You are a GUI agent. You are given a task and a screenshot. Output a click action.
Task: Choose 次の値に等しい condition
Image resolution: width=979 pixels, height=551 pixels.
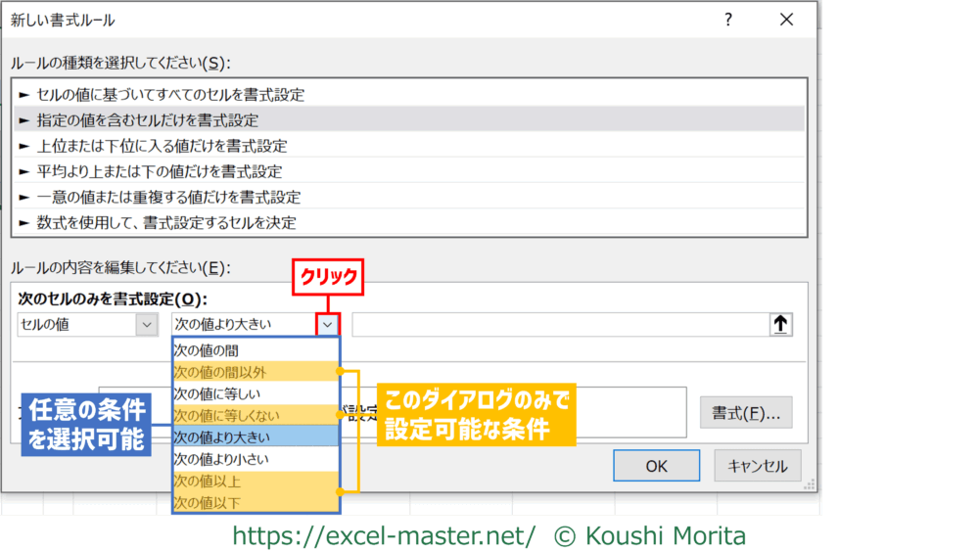click(x=255, y=393)
